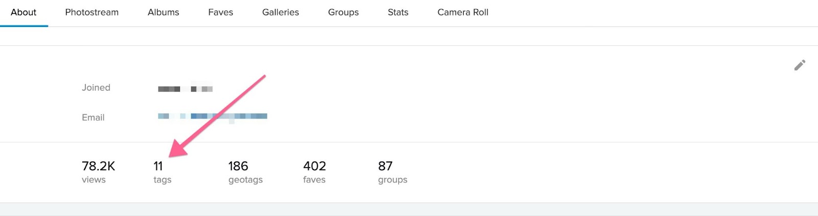
Task: Switch to the Groups tab
Action: point(344,12)
